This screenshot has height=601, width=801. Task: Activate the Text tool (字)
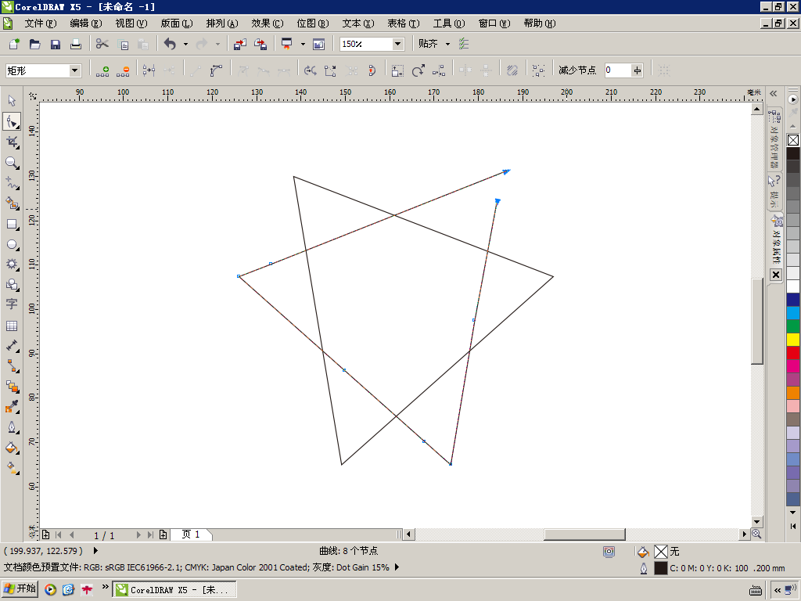point(12,304)
